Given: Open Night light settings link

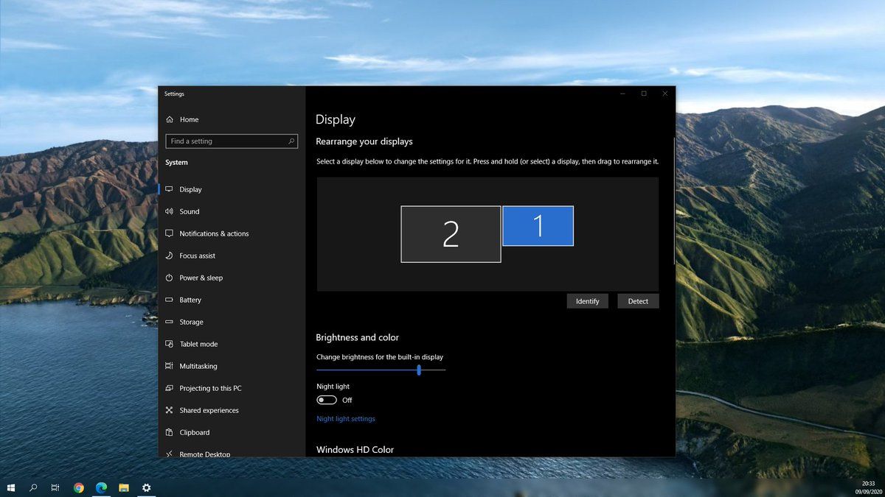Looking at the screenshot, I should click(x=346, y=419).
